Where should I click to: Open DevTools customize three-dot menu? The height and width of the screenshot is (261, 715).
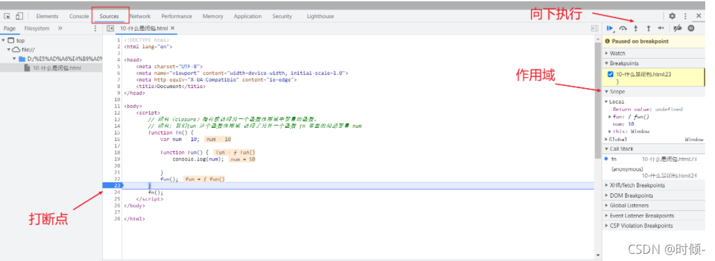click(x=685, y=16)
